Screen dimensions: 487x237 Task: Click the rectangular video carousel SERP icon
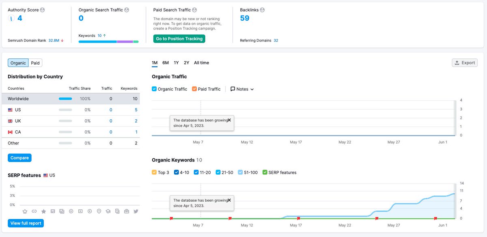tap(80, 211)
